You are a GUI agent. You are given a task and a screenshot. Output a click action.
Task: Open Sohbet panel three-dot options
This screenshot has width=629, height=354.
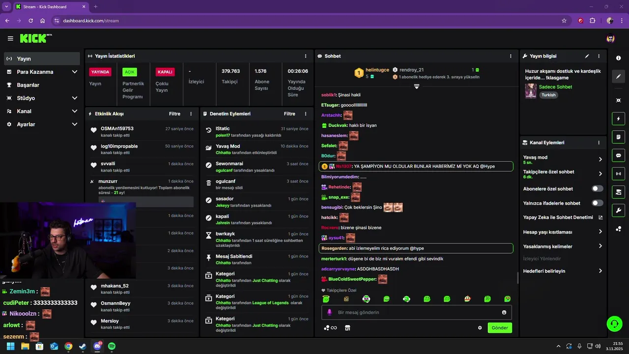pos(511,56)
